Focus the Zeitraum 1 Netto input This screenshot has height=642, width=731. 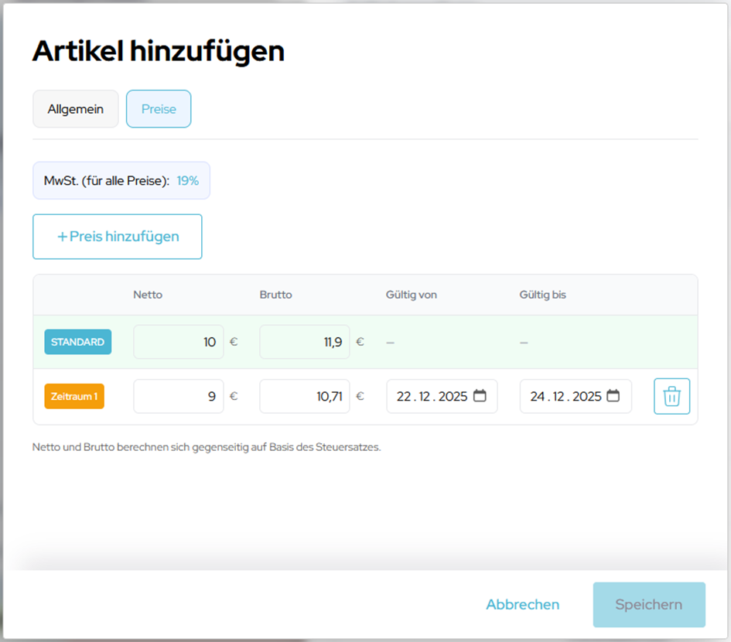(179, 396)
